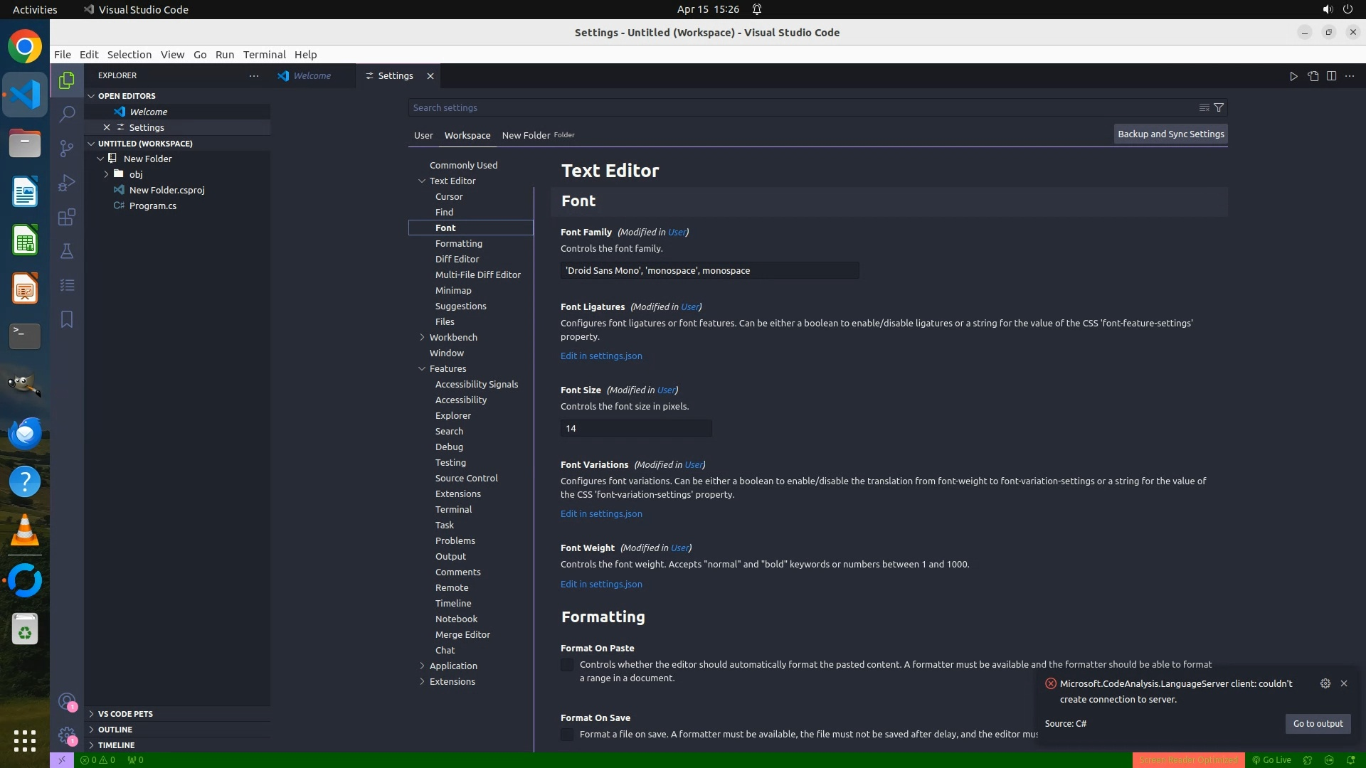The width and height of the screenshot is (1366, 768).
Task: Click Edit in settings.json under Font Ligatures
Action: 601,356
